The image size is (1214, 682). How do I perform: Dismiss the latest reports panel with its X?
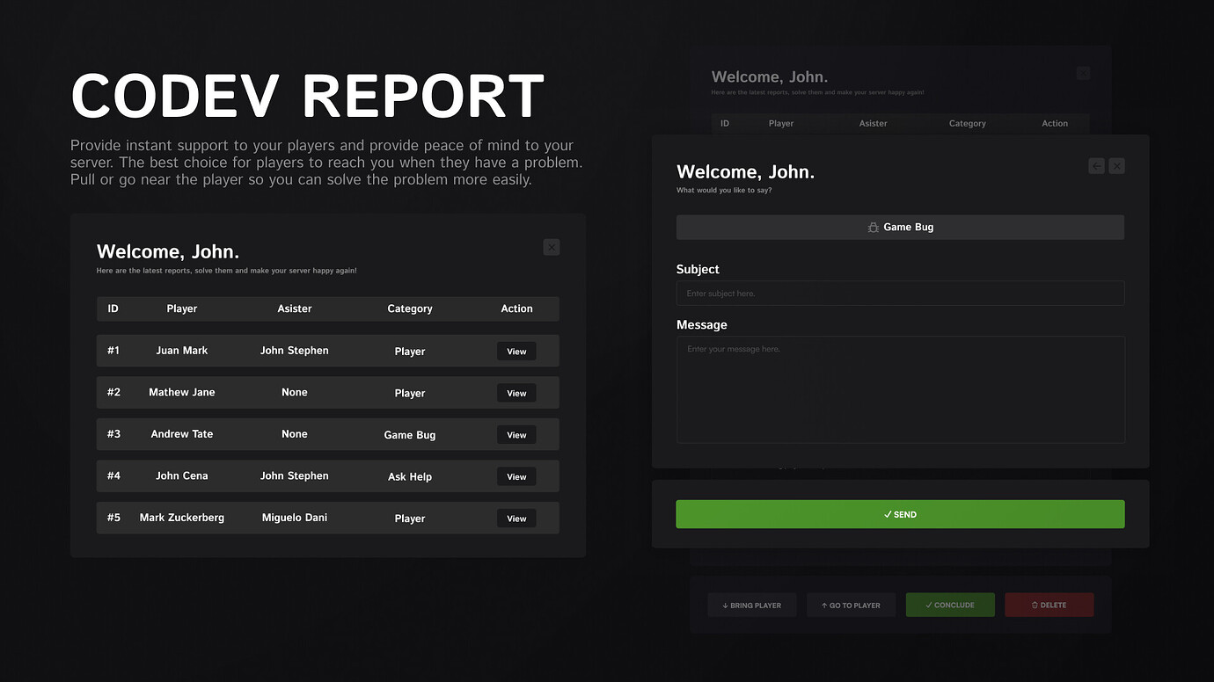pyautogui.click(x=551, y=247)
